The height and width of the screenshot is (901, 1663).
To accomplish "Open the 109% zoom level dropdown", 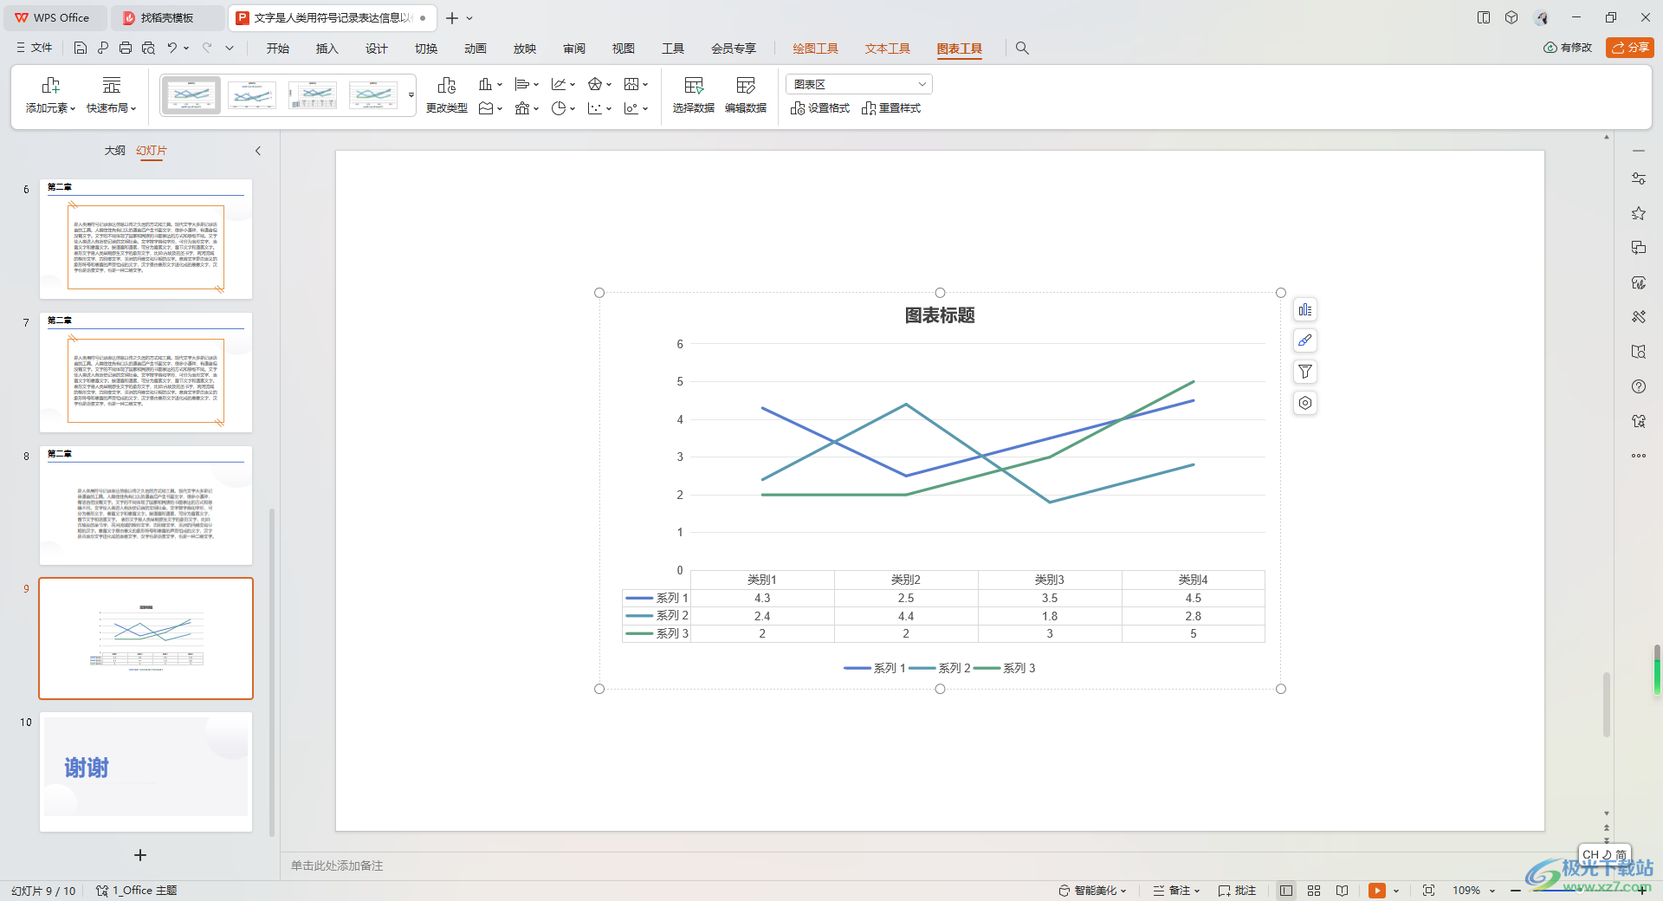I will click(x=1474, y=891).
